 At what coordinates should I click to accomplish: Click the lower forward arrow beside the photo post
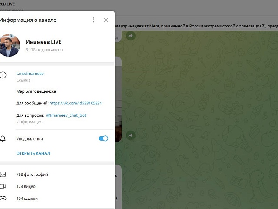click(129, 136)
